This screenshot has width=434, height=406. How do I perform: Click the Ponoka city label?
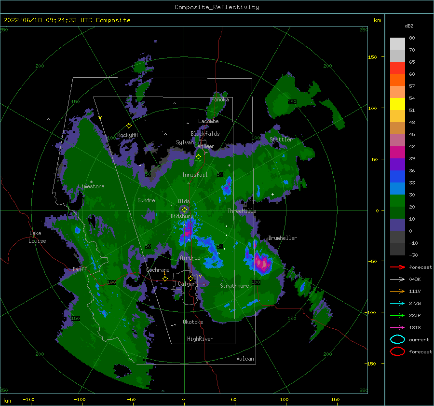tap(220, 99)
